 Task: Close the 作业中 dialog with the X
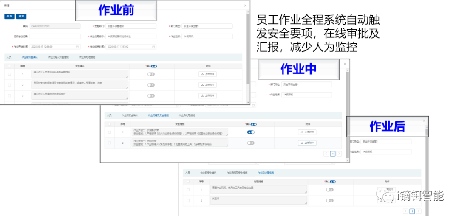point(344,64)
